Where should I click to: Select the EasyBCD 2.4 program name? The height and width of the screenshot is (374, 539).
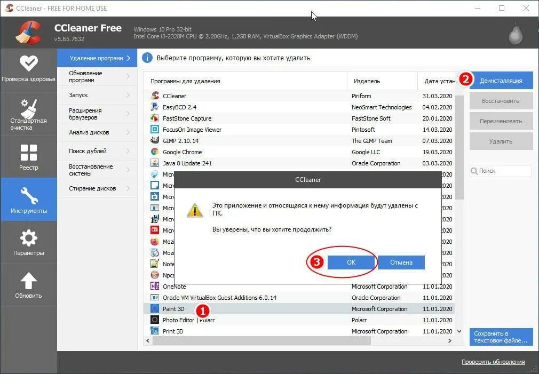[x=179, y=107]
